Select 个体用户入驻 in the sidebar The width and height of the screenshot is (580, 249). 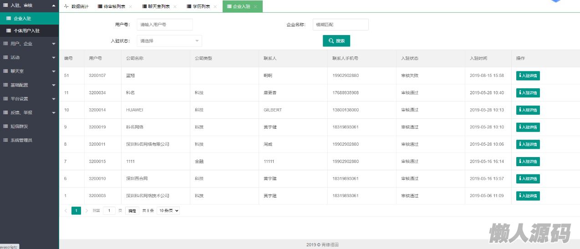26,31
